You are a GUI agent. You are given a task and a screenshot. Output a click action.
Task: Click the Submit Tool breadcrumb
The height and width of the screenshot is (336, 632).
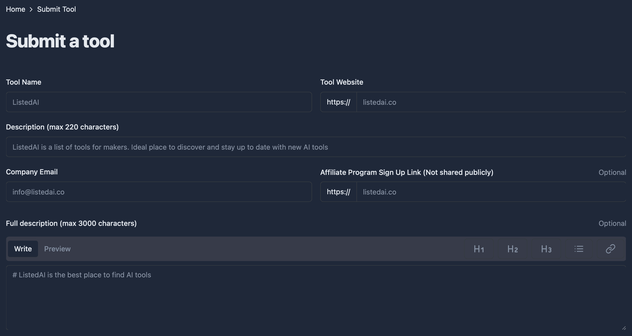pos(56,9)
